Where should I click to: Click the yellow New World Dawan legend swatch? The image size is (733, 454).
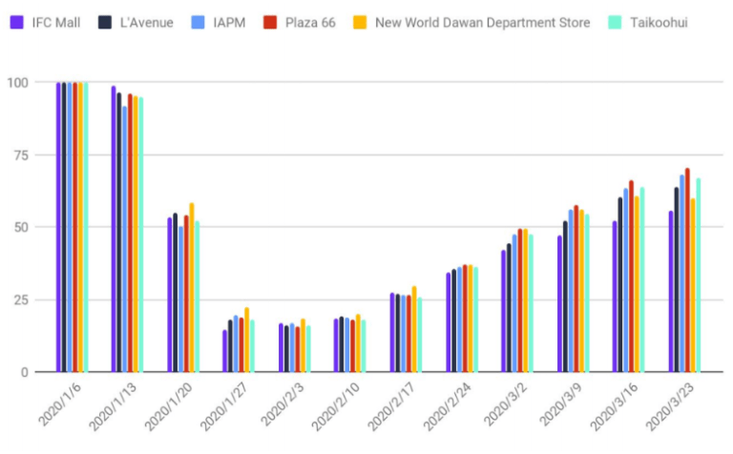click(360, 22)
